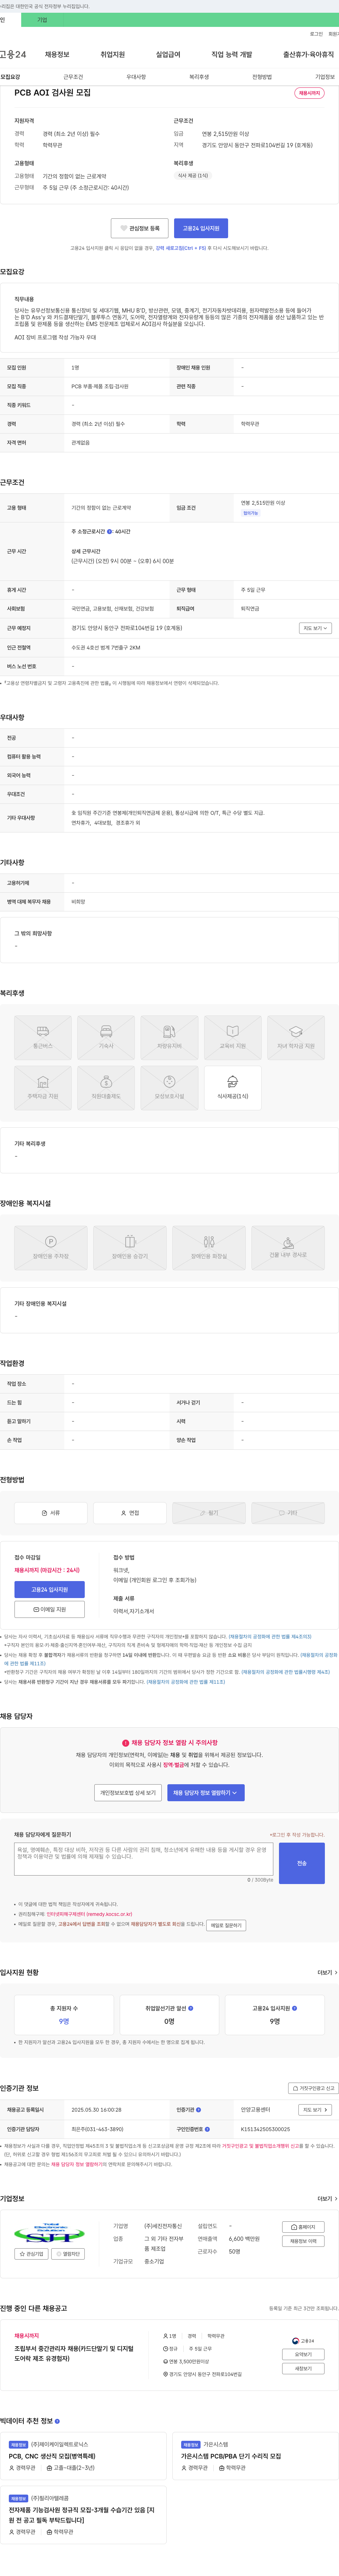Screen dimensions: 339x2576
Task: Click the 고용24 logo at top
Action: (13, 54)
